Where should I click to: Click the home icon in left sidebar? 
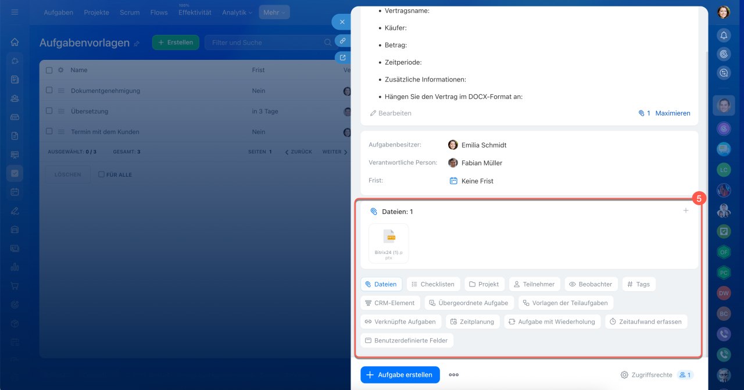click(x=15, y=42)
